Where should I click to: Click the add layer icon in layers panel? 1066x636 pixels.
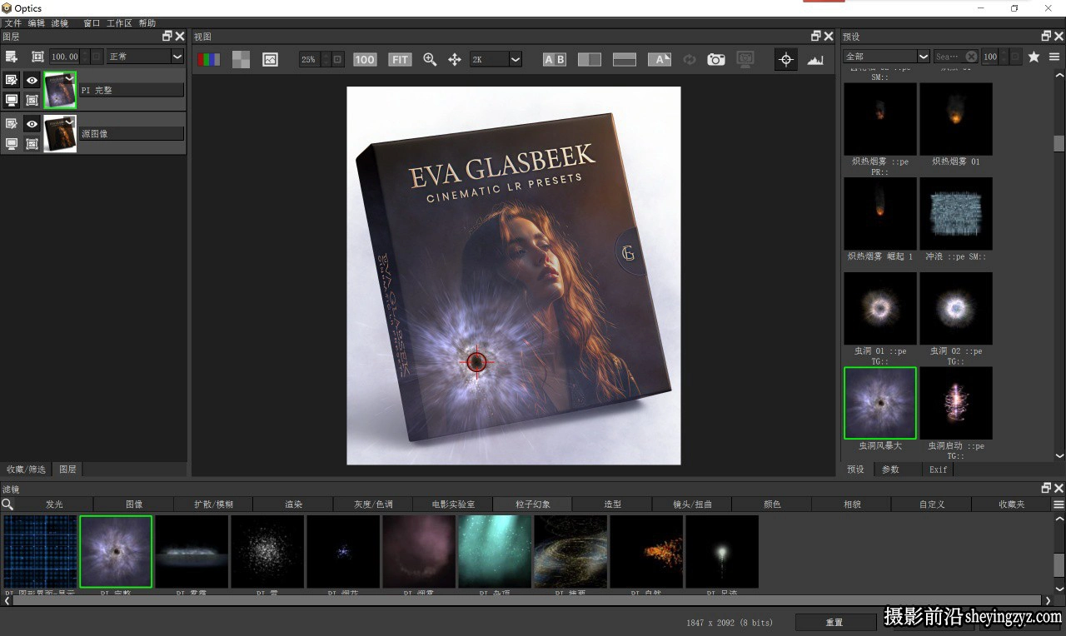[12, 57]
